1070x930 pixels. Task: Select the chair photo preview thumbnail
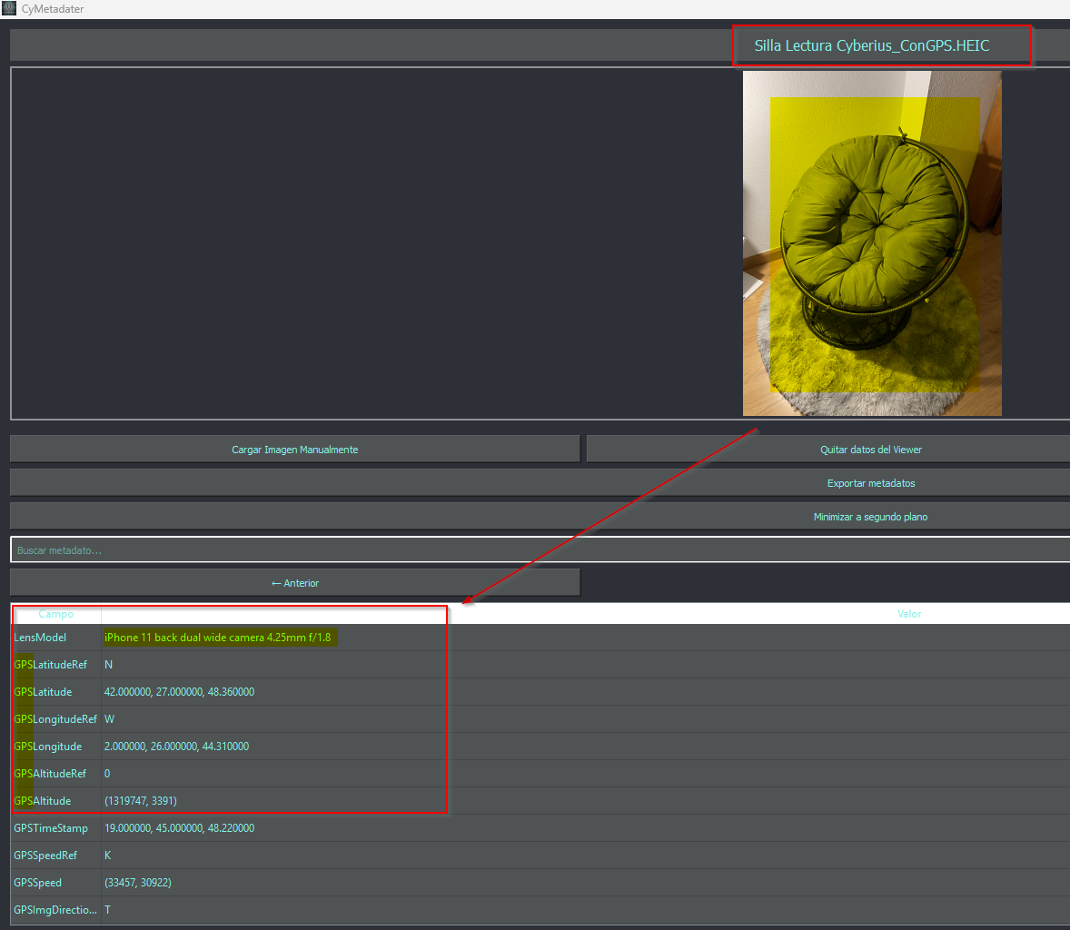tap(872, 243)
